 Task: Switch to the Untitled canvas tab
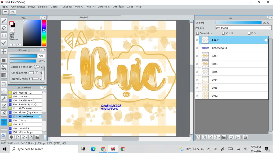coord(84,18)
